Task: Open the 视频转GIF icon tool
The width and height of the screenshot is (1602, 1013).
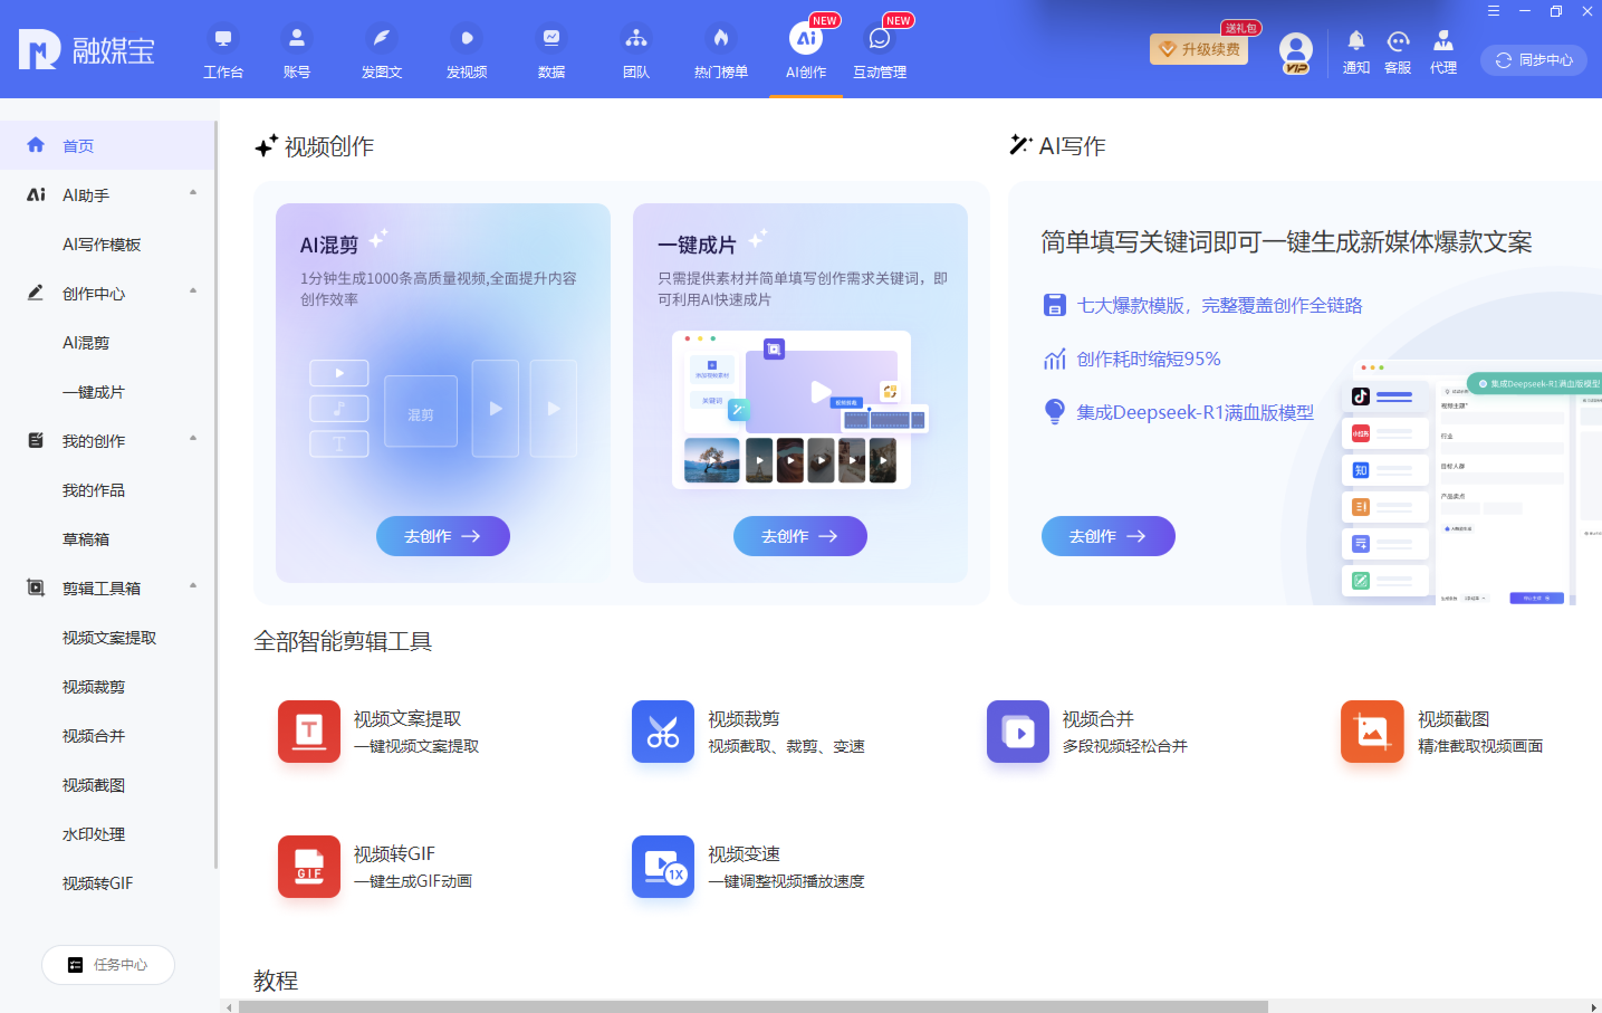Action: (x=309, y=866)
